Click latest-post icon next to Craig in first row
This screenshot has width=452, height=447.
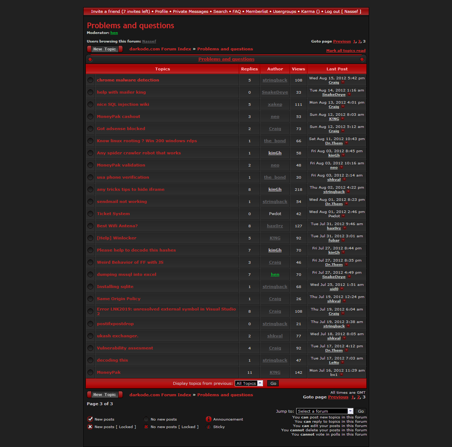point(343,83)
